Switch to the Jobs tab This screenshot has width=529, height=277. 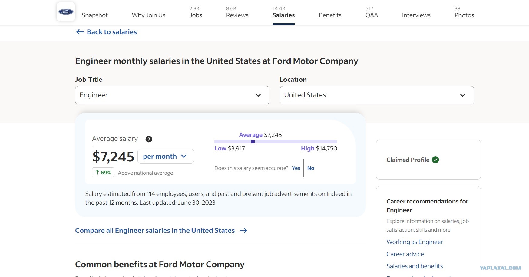[196, 12]
